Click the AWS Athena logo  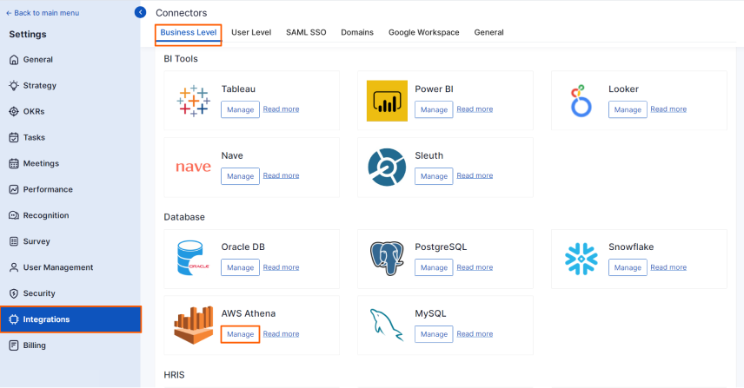pos(193,325)
